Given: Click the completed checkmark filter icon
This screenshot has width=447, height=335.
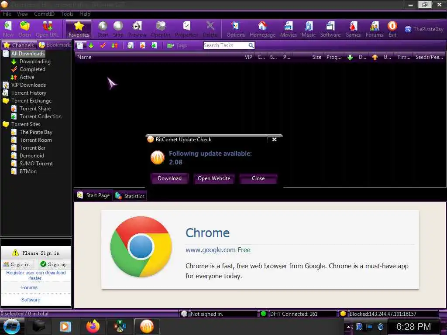Looking at the screenshot, I should [103, 45].
